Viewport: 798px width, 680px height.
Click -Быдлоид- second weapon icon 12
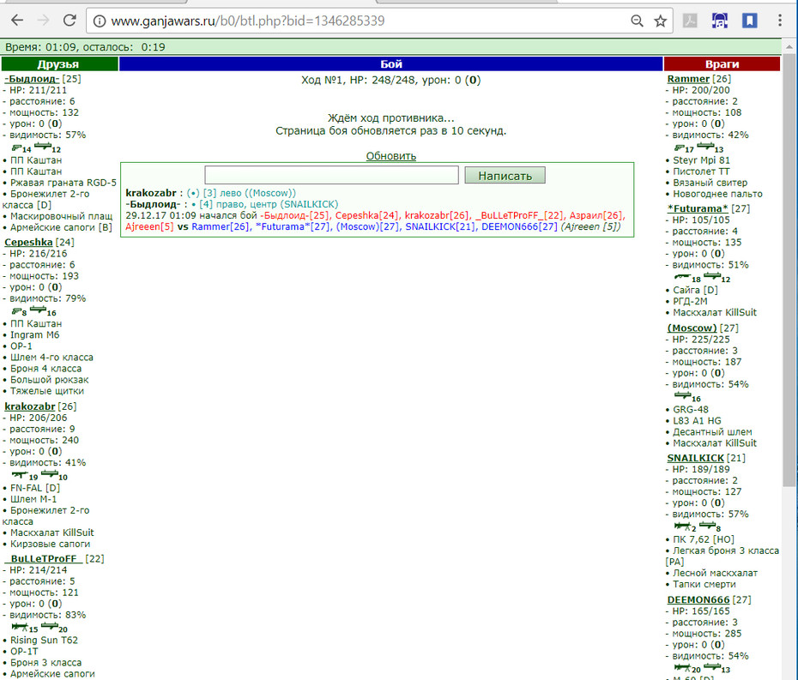click(43, 147)
